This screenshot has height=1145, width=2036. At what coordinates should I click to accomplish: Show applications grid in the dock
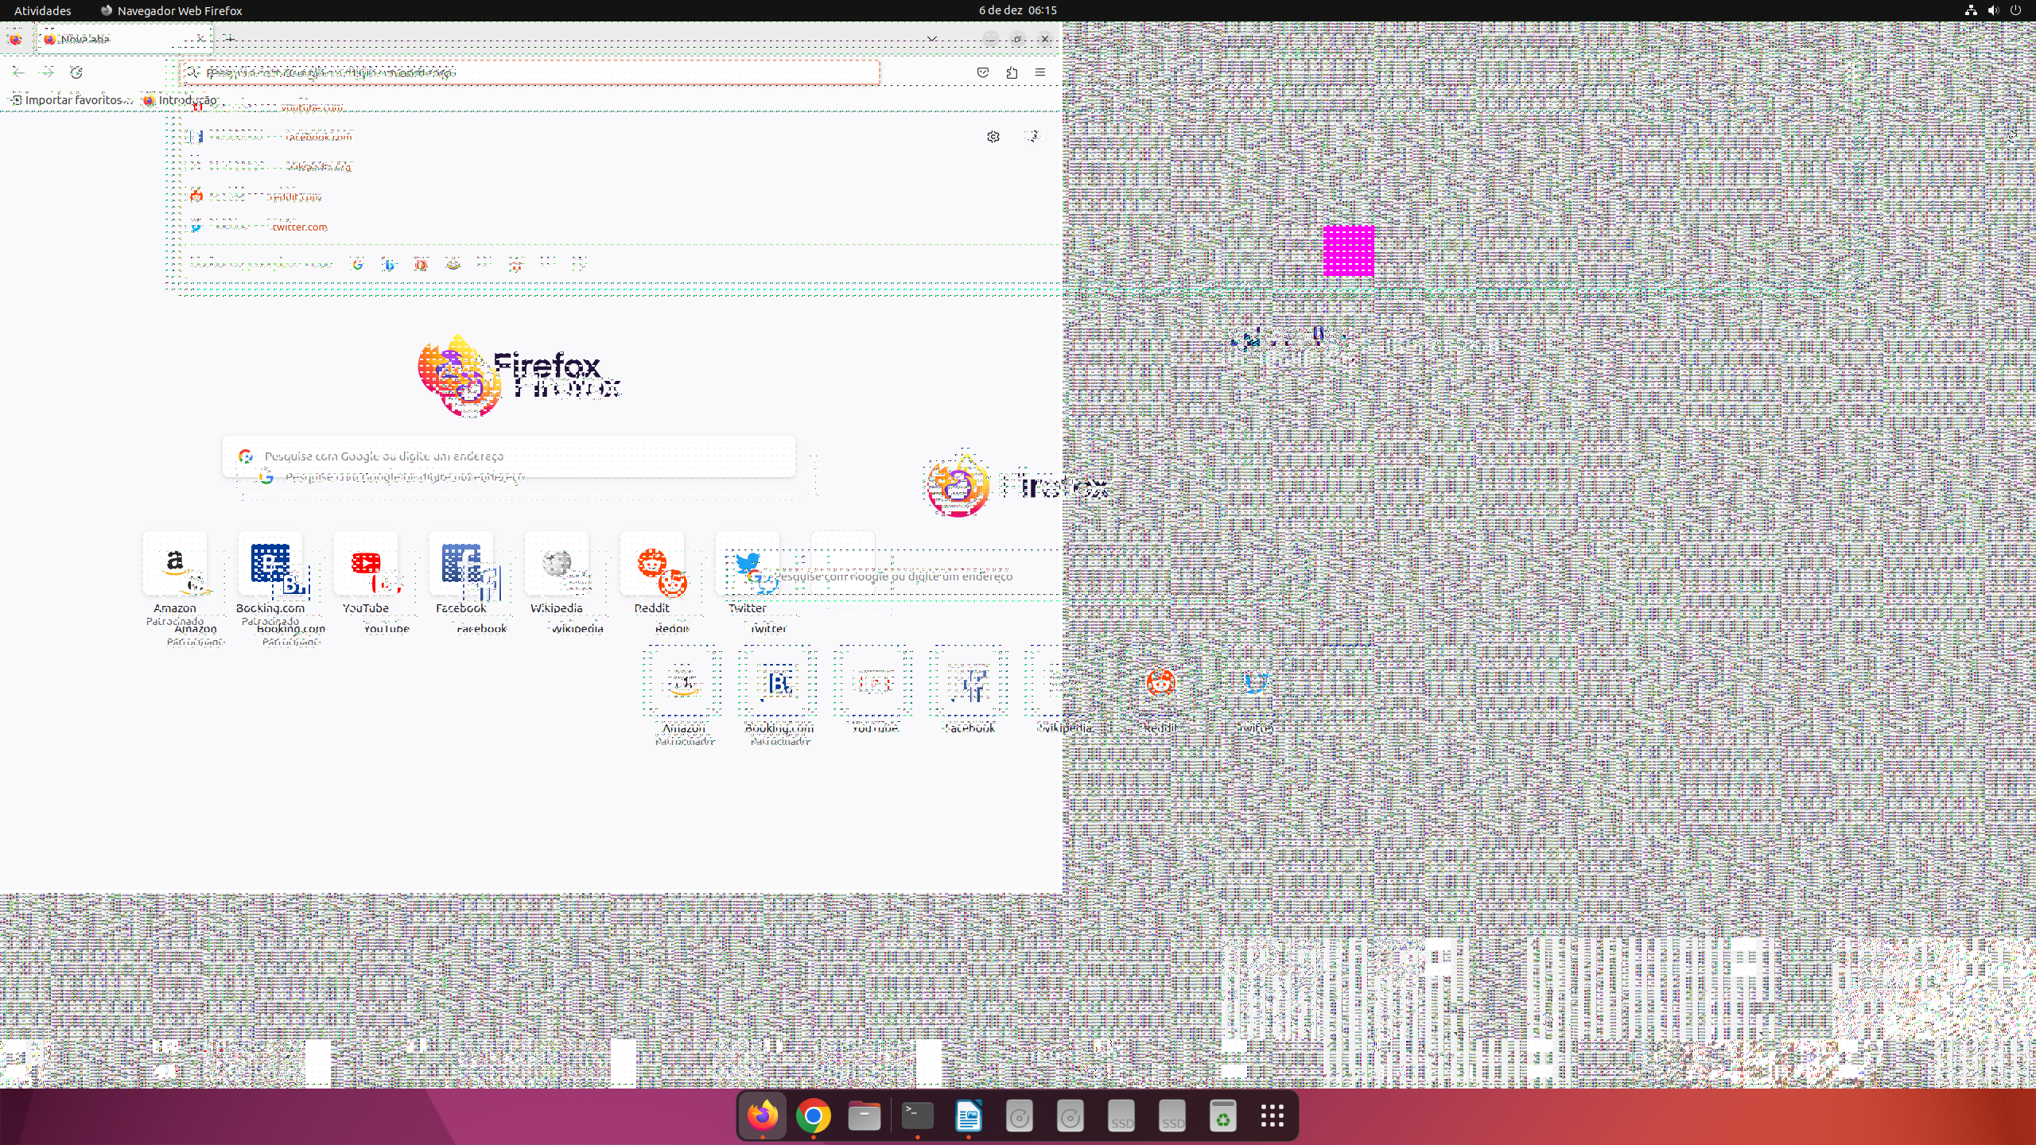[1272, 1116]
